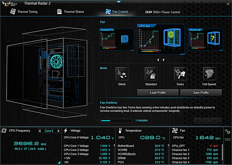Select the Standard fan mode icon
The height and width of the screenshot is (165, 232).
[151, 74]
